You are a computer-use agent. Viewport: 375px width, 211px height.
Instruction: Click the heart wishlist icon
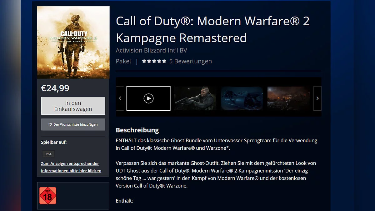click(50, 124)
